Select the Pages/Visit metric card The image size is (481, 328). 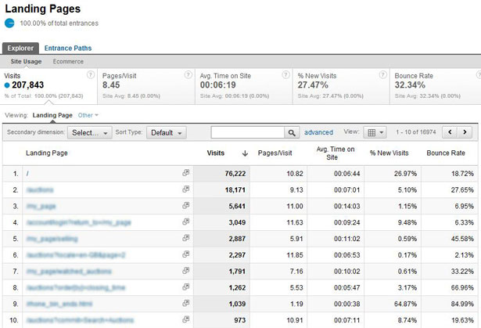[146, 86]
